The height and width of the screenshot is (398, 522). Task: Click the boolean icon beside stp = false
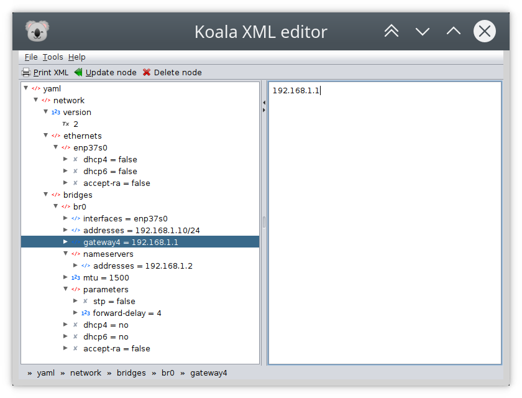point(86,302)
